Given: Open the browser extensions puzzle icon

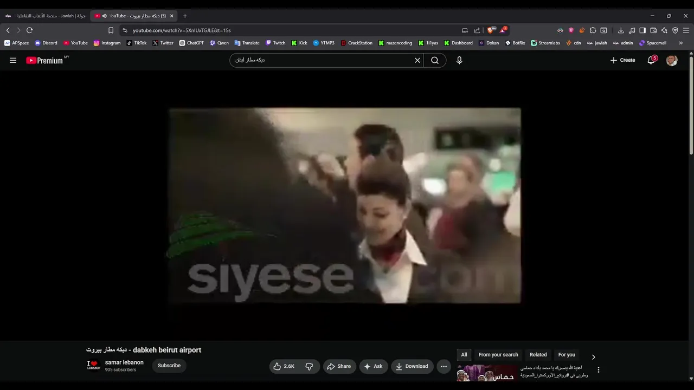Looking at the screenshot, I should (x=593, y=30).
